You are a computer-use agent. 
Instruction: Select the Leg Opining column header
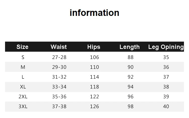pos(166,47)
